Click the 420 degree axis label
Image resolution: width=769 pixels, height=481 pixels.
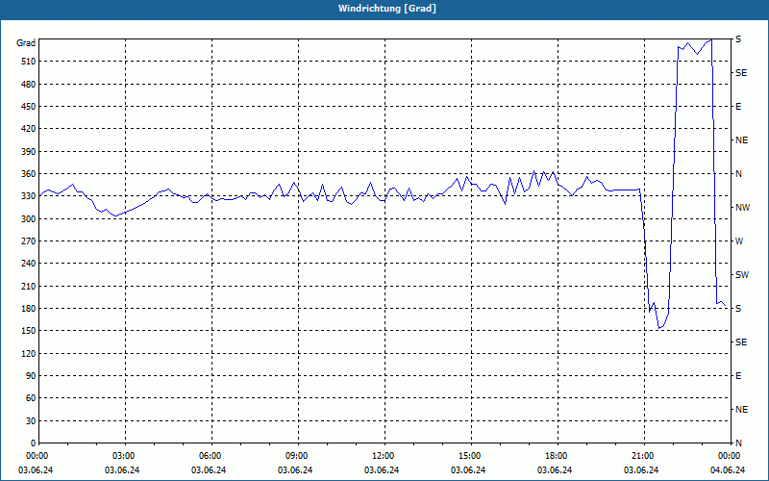point(28,129)
